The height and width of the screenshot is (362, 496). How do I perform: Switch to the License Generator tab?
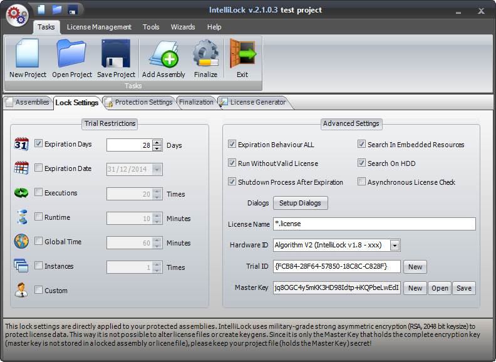click(254, 102)
